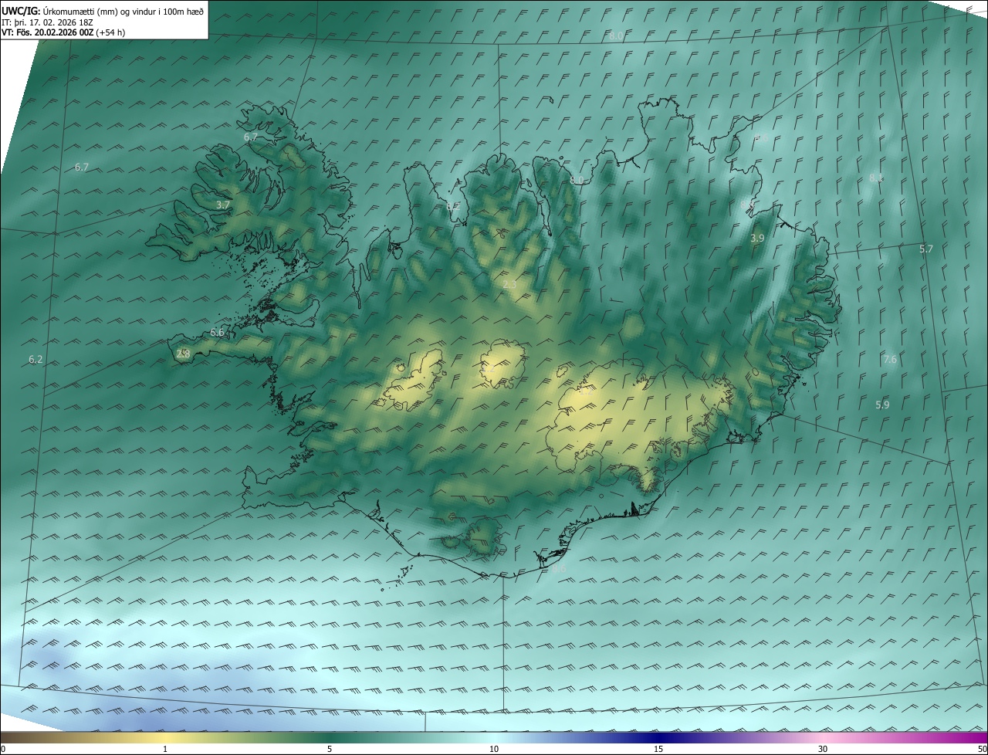
Task: Click the map title "Úrkomumætti (mm) og vindur í 100m hæð"
Action: [124, 12]
